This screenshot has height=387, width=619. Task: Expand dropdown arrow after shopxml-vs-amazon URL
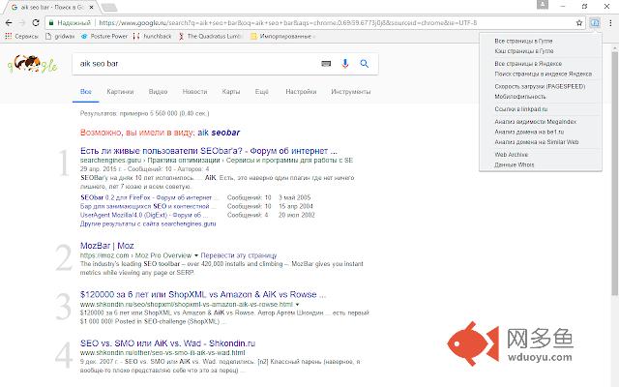pos(297,305)
